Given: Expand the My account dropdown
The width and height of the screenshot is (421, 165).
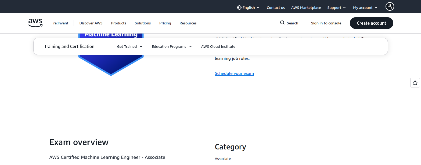Looking at the screenshot, I should coord(365,8).
